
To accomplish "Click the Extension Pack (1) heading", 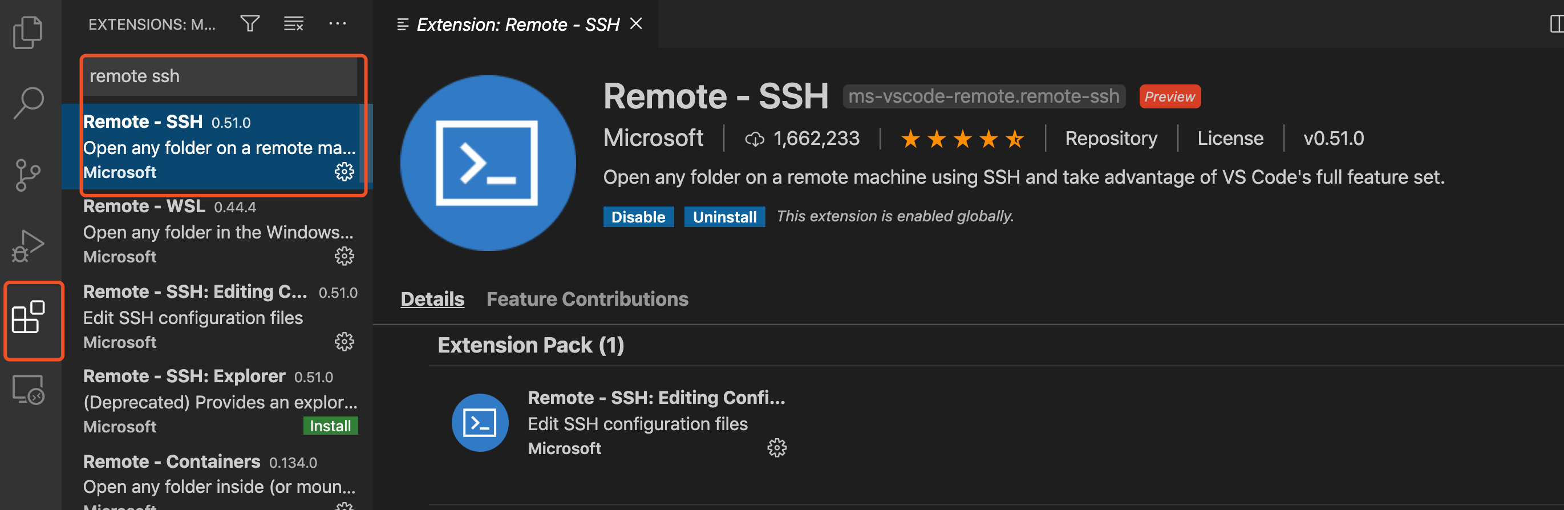I will point(530,345).
